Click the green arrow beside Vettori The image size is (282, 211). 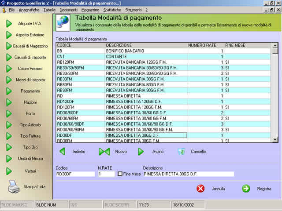coord(9,171)
